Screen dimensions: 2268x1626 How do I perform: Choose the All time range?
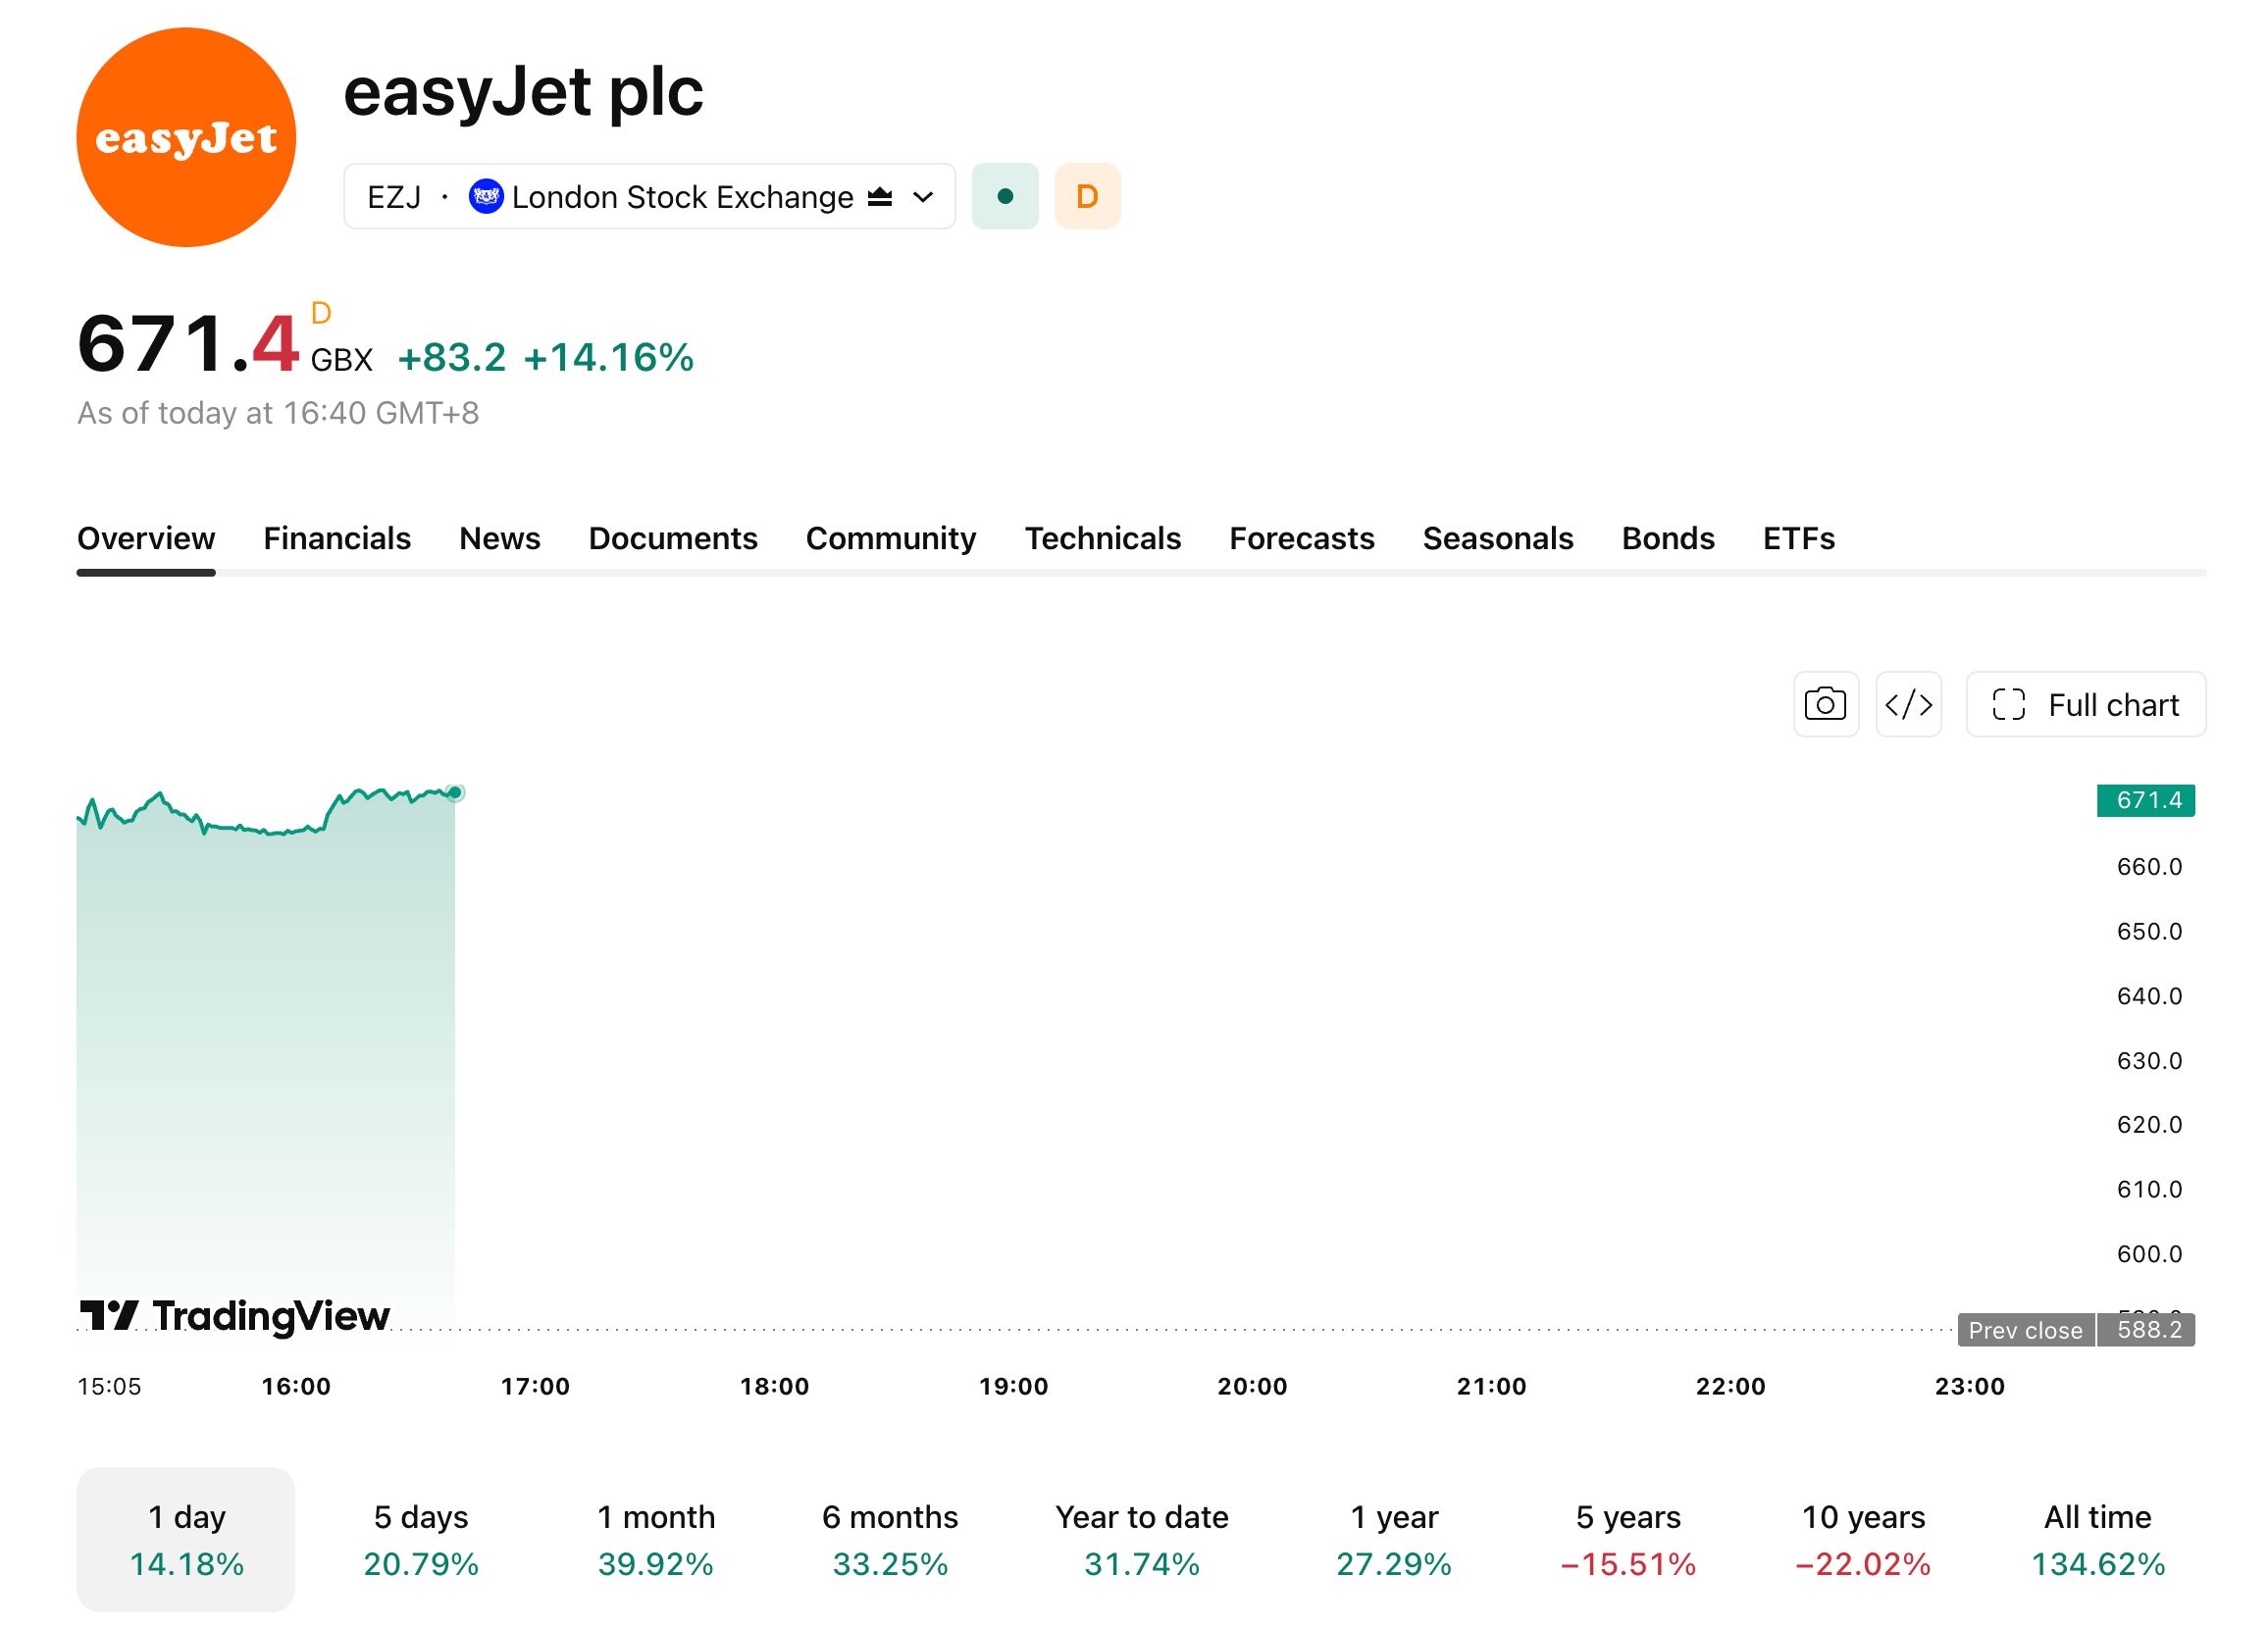[2097, 1539]
